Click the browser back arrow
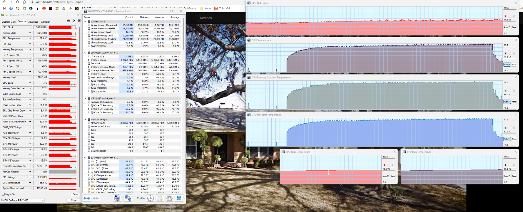Screen dimensions: 523x212 pos(4,2)
